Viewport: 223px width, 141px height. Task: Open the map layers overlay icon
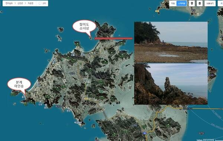[x=200, y=3]
